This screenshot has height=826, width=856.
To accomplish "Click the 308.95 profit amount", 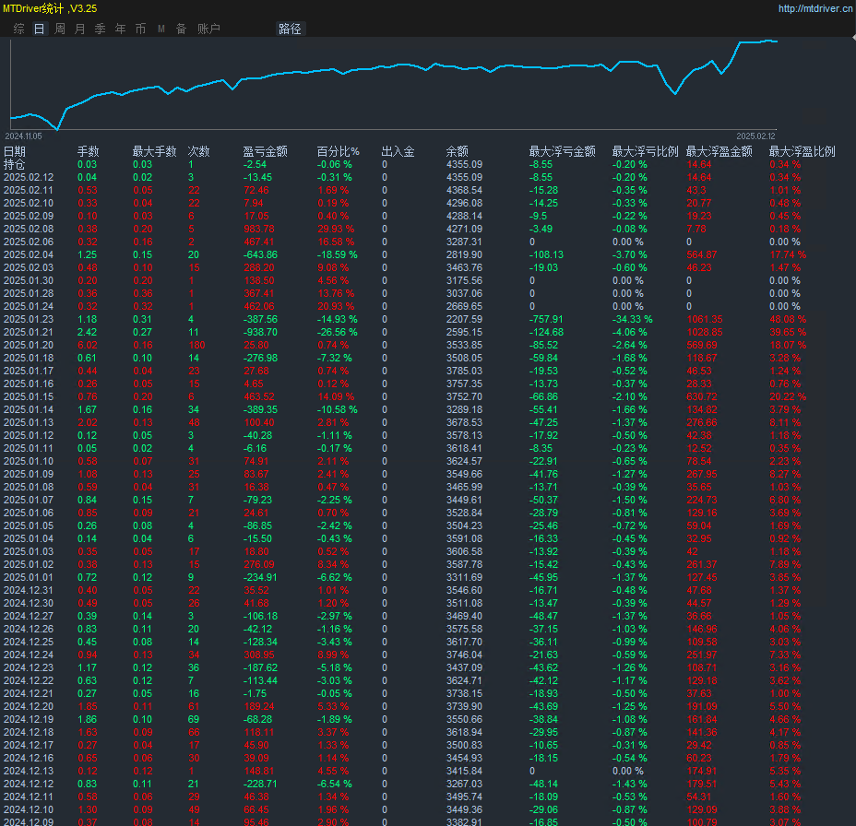I will (259, 655).
